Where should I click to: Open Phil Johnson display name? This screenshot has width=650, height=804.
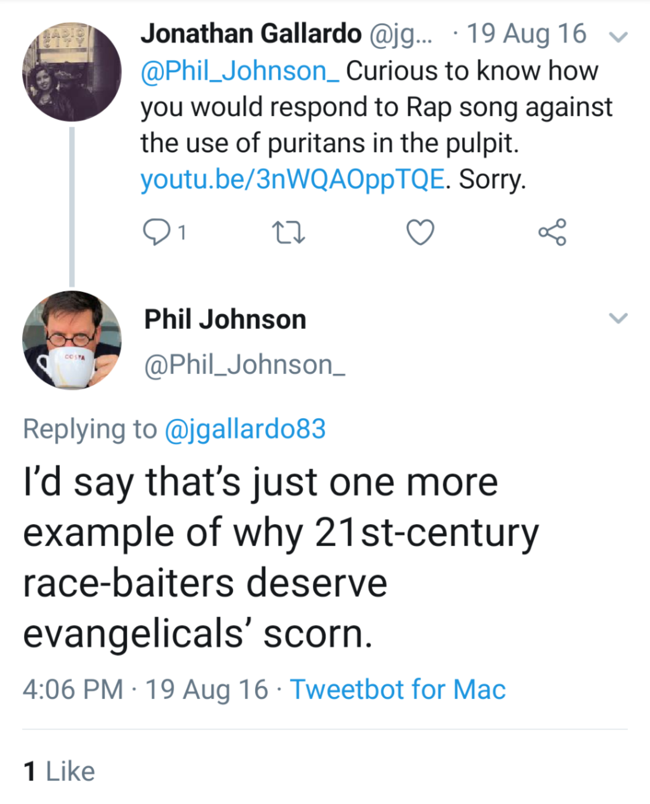[x=225, y=319]
